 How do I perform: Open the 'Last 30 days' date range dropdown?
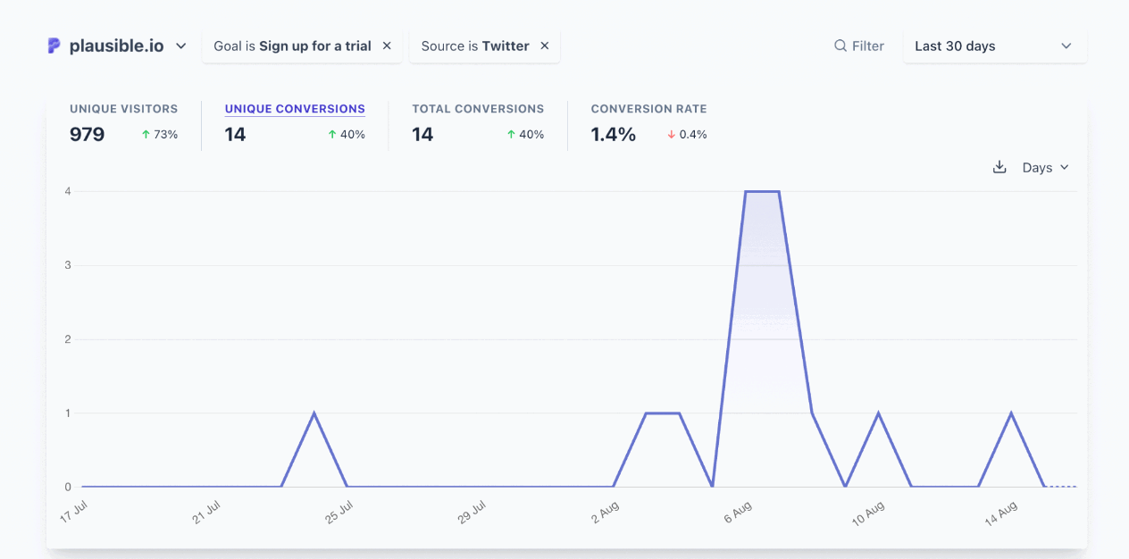tap(994, 46)
